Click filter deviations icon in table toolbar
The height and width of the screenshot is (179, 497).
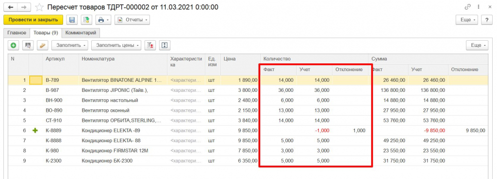pos(150,45)
